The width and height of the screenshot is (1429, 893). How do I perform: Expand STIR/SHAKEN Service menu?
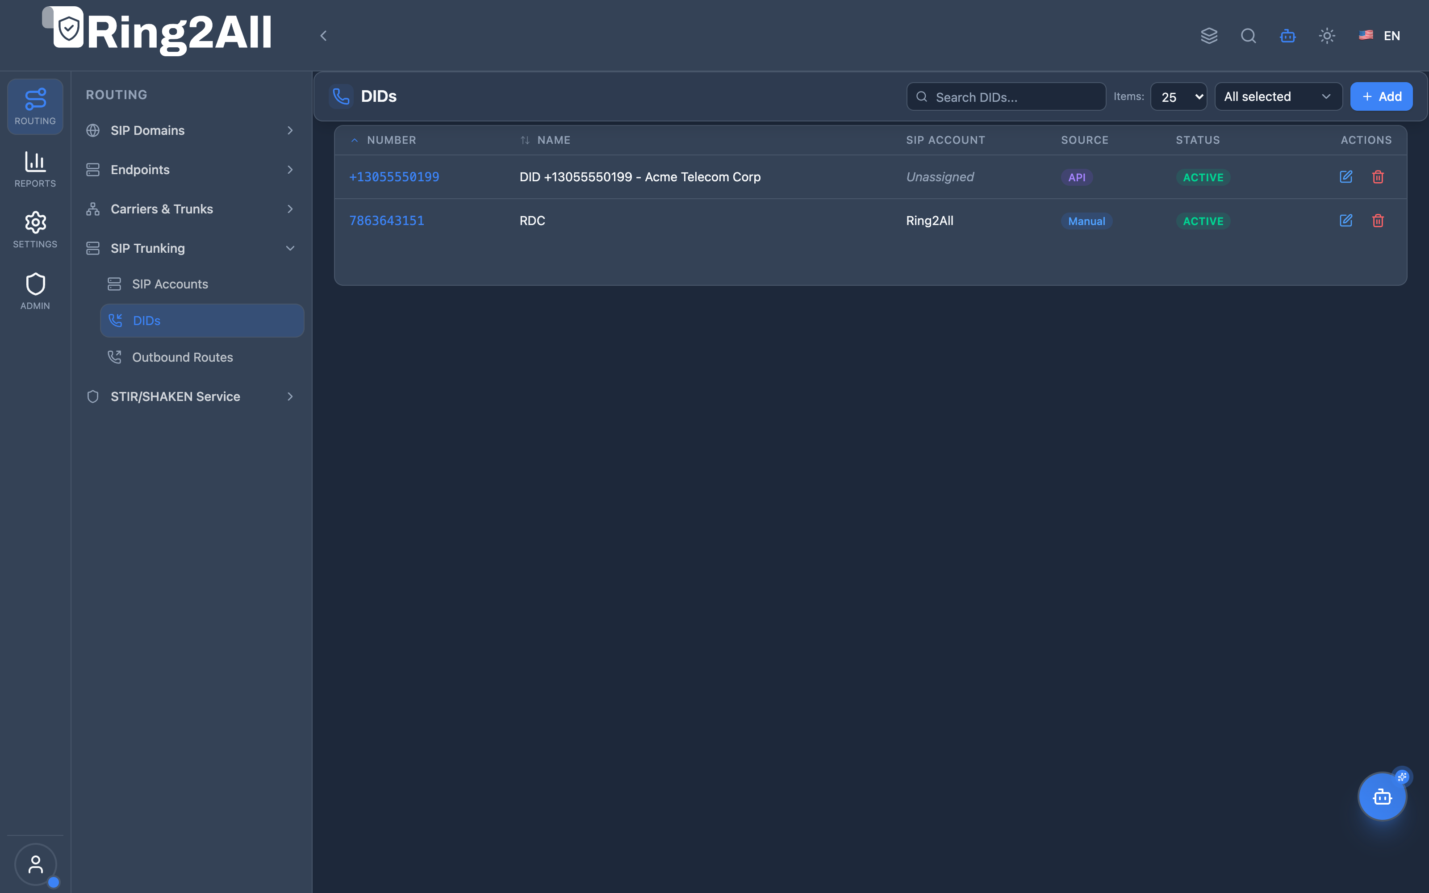191,396
